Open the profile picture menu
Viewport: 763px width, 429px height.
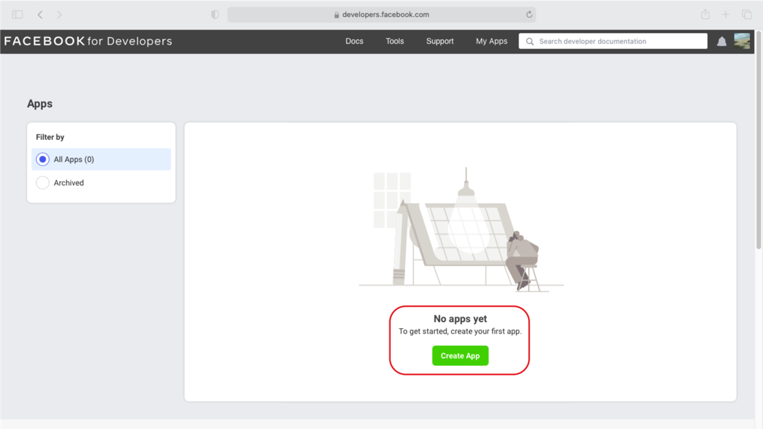pos(742,41)
